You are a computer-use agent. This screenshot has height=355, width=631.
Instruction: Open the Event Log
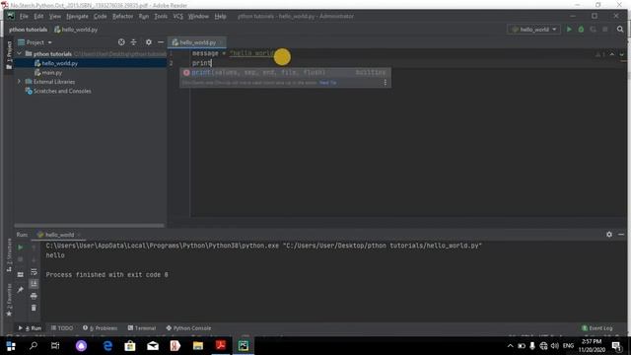click(597, 328)
